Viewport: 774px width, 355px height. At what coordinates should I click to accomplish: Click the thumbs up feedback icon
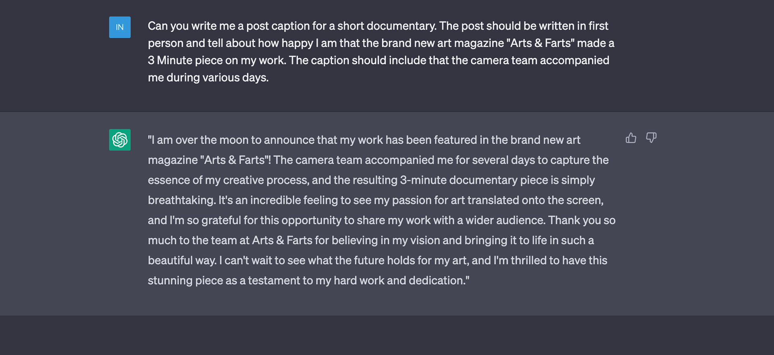tap(631, 138)
